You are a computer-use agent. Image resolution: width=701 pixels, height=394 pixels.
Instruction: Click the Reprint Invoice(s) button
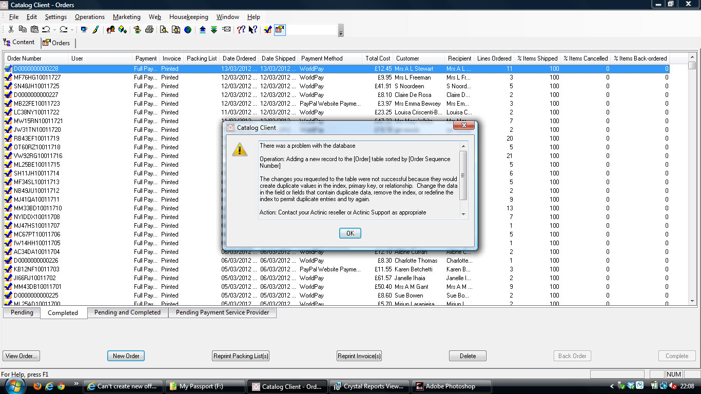(x=359, y=356)
